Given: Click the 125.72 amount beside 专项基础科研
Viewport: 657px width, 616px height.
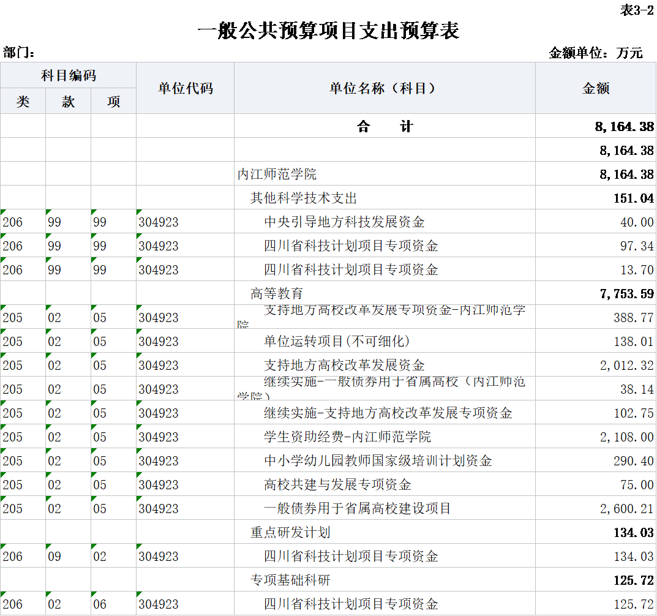Looking at the screenshot, I should pos(634,580).
